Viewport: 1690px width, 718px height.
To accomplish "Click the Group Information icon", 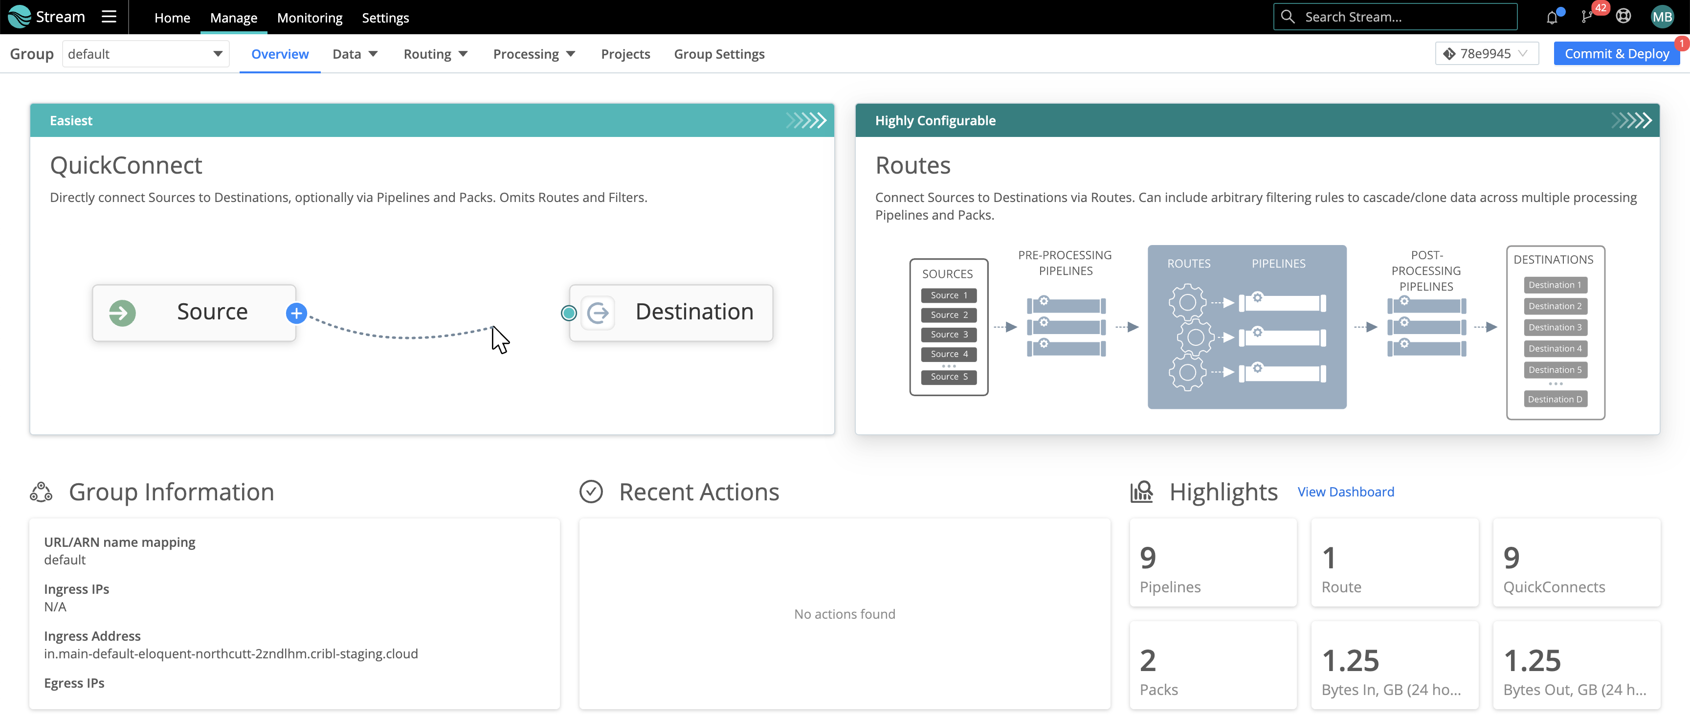I will tap(42, 492).
